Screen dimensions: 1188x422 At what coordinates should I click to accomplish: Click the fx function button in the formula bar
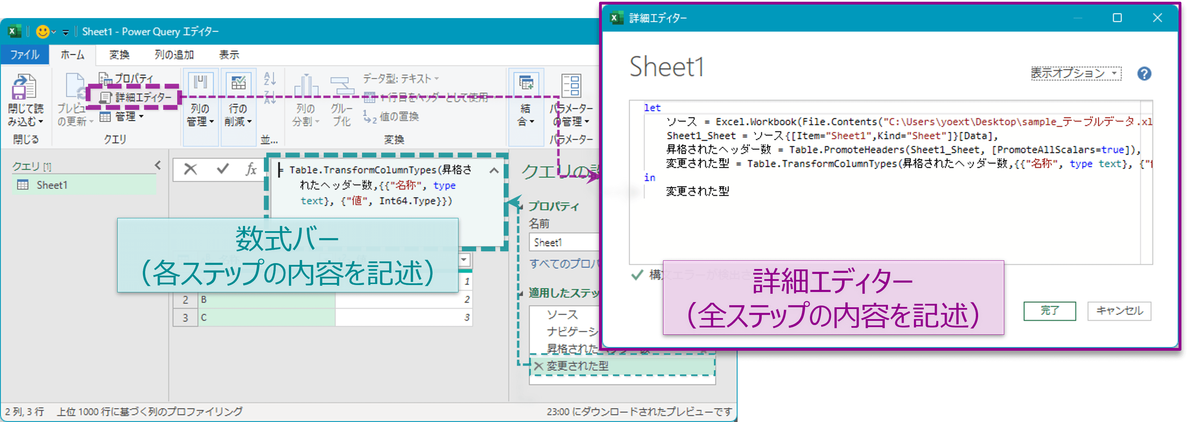(251, 169)
